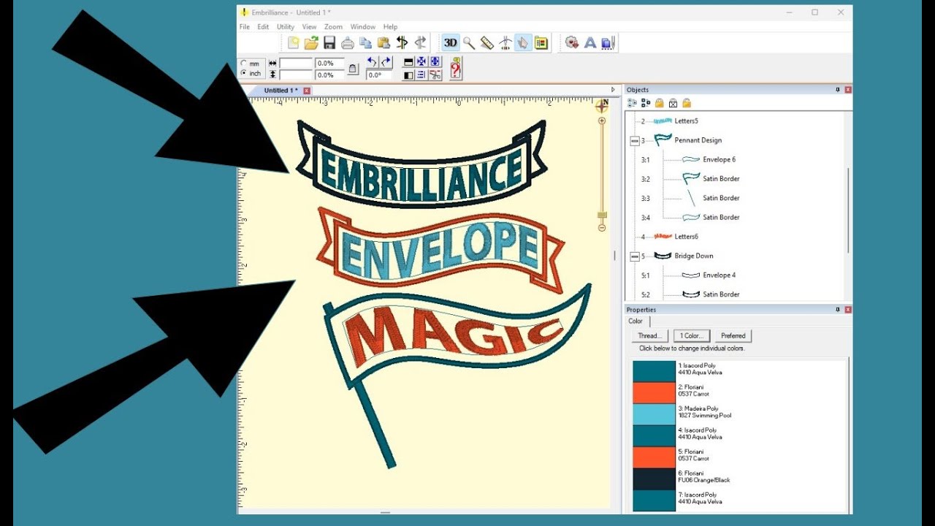
Task: Click the height percentage field
Action: click(x=329, y=75)
